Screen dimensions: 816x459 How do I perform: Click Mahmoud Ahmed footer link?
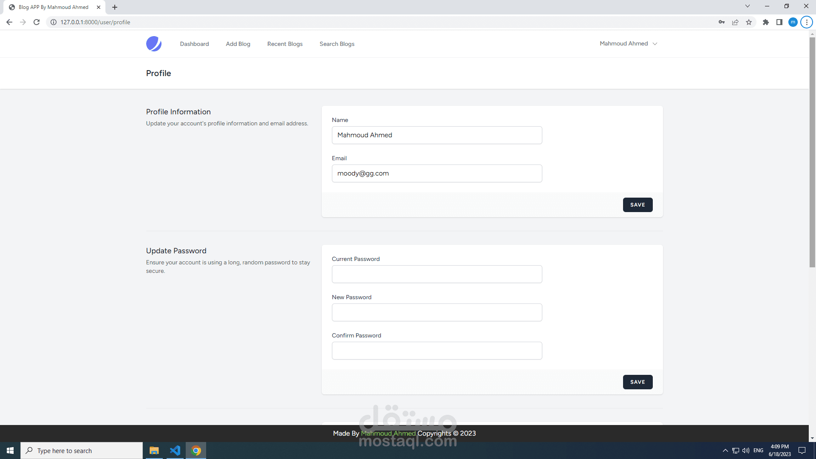pyautogui.click(x=388, y=433)
